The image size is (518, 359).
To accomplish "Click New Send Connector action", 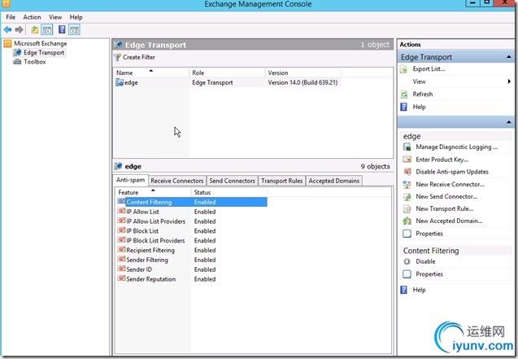I will [x=446, y=197].
